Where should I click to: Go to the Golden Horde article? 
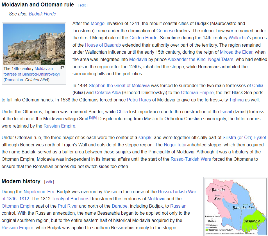143,38
